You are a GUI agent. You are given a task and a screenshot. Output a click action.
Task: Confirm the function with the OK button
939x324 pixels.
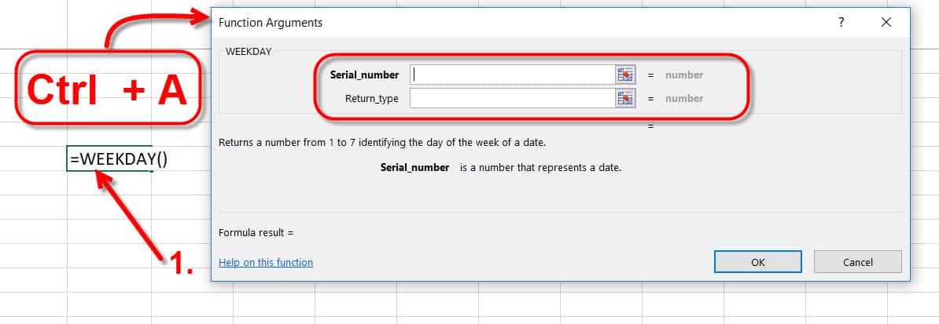[x=757, y=262]
